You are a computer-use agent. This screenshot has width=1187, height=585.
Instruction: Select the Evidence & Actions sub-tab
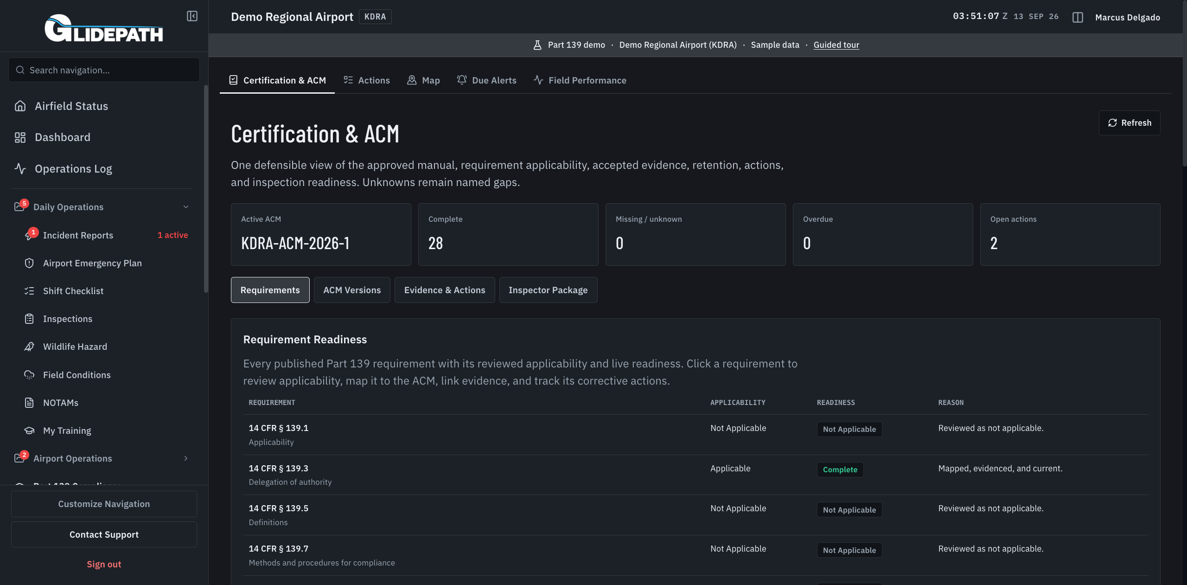pyautogui.click(x=445, y=290)
